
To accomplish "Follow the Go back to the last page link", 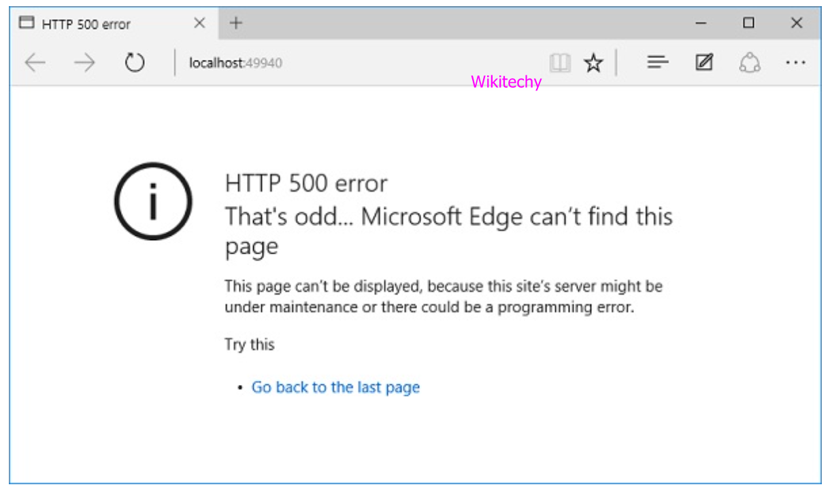I will pos(335,387).
